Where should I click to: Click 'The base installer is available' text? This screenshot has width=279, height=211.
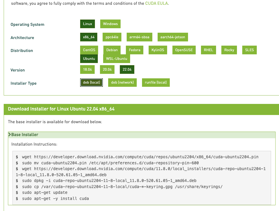pyautogui.click(x=55, y=122)
